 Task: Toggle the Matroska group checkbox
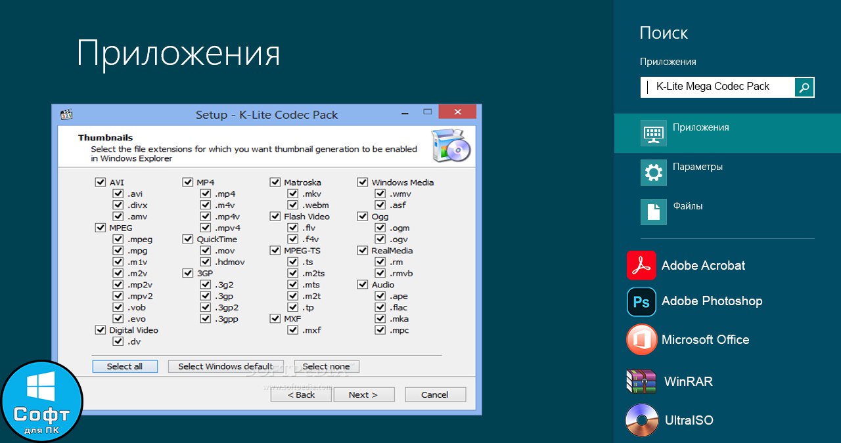click(x=275, y=182)
